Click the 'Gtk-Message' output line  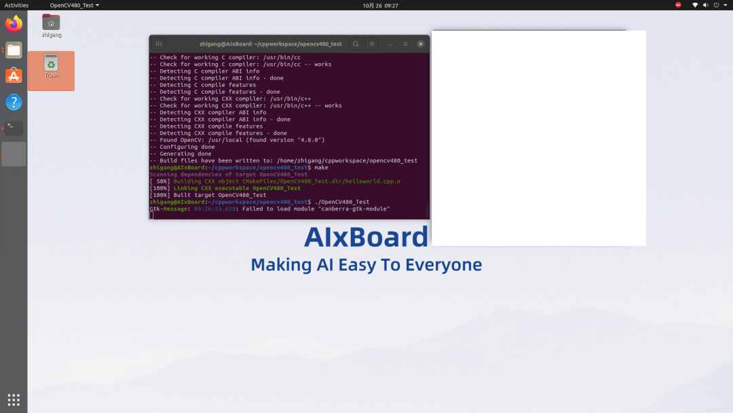pyautogui.click(x=269, y=209)
